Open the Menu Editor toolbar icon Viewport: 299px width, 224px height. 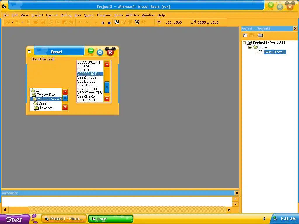pyautogui.click(x=28, y=22)
